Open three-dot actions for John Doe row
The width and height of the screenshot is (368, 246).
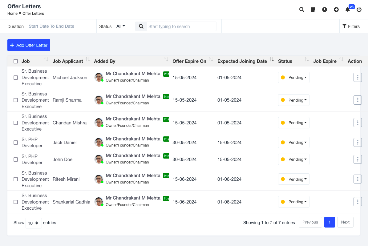pyautogui.click(x=357, y=159)
